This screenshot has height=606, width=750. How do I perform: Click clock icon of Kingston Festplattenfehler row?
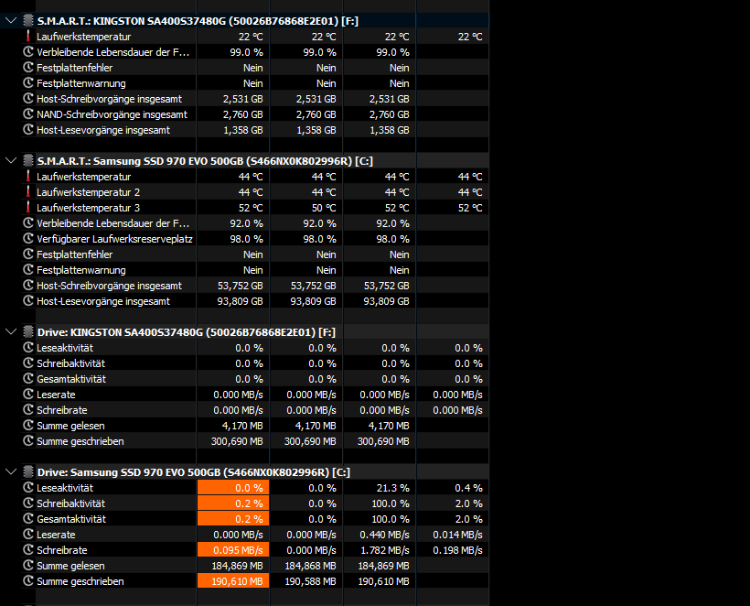coord(28,68)
